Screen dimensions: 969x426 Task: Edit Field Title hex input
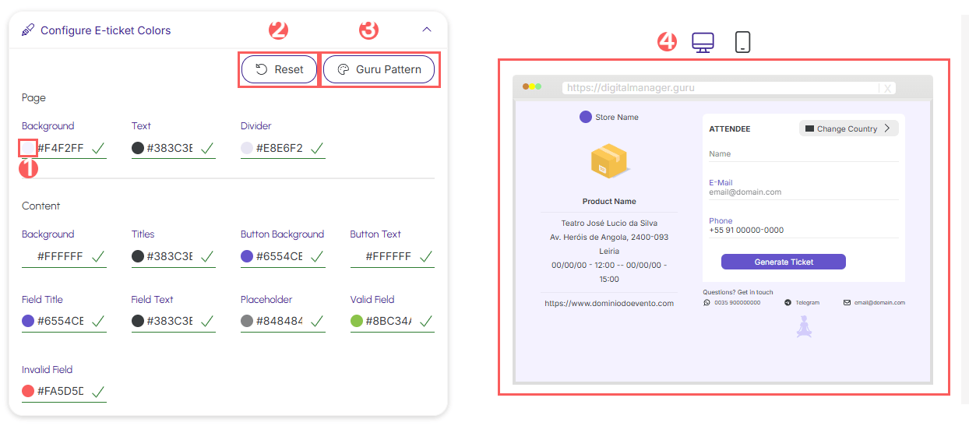[60, 321]
